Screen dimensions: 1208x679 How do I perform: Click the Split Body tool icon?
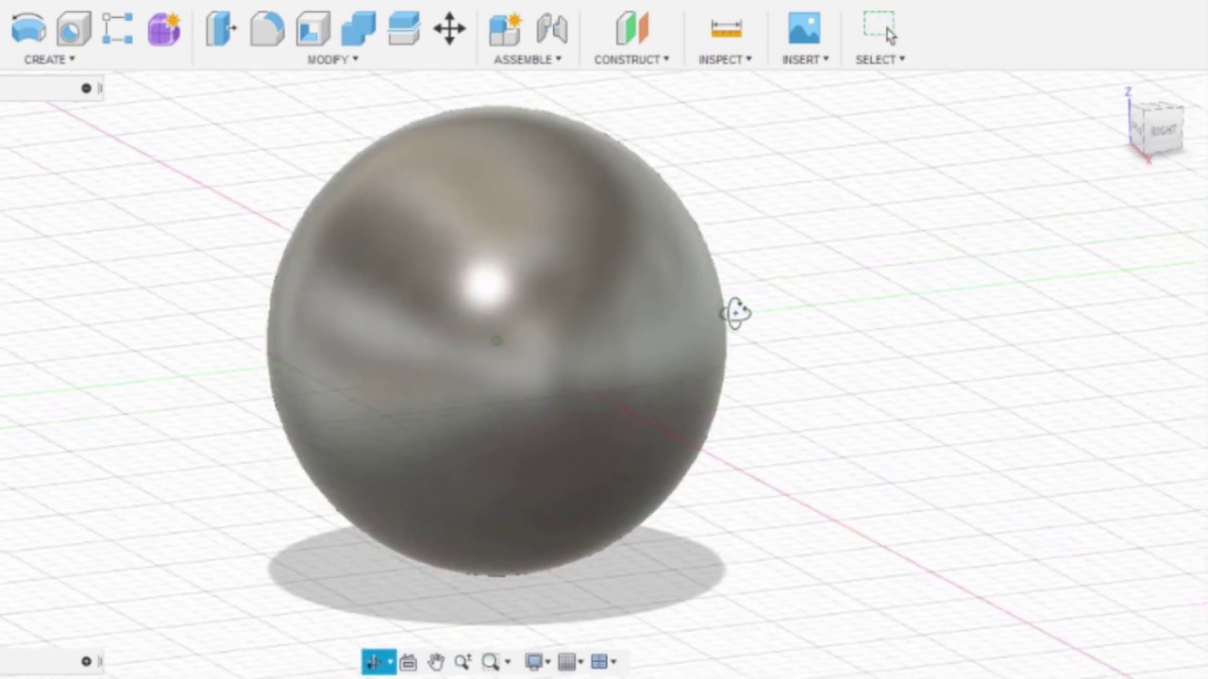click(x=404, y=29)
